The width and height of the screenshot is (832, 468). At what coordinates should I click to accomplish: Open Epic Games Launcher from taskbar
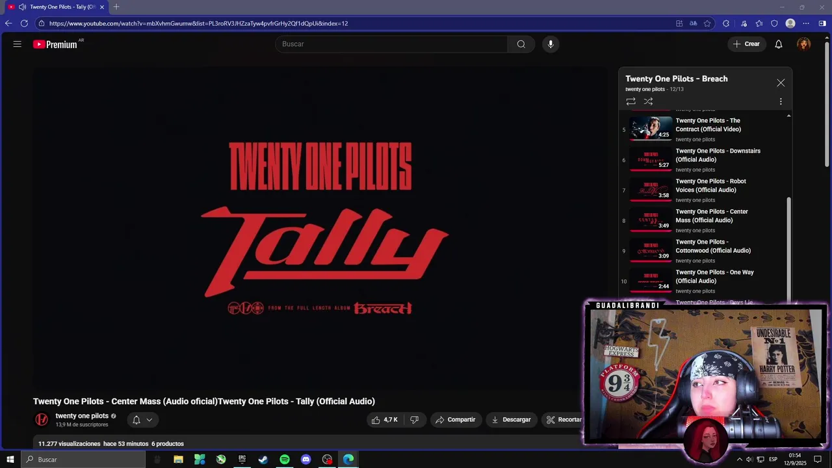tap(242, 460)
